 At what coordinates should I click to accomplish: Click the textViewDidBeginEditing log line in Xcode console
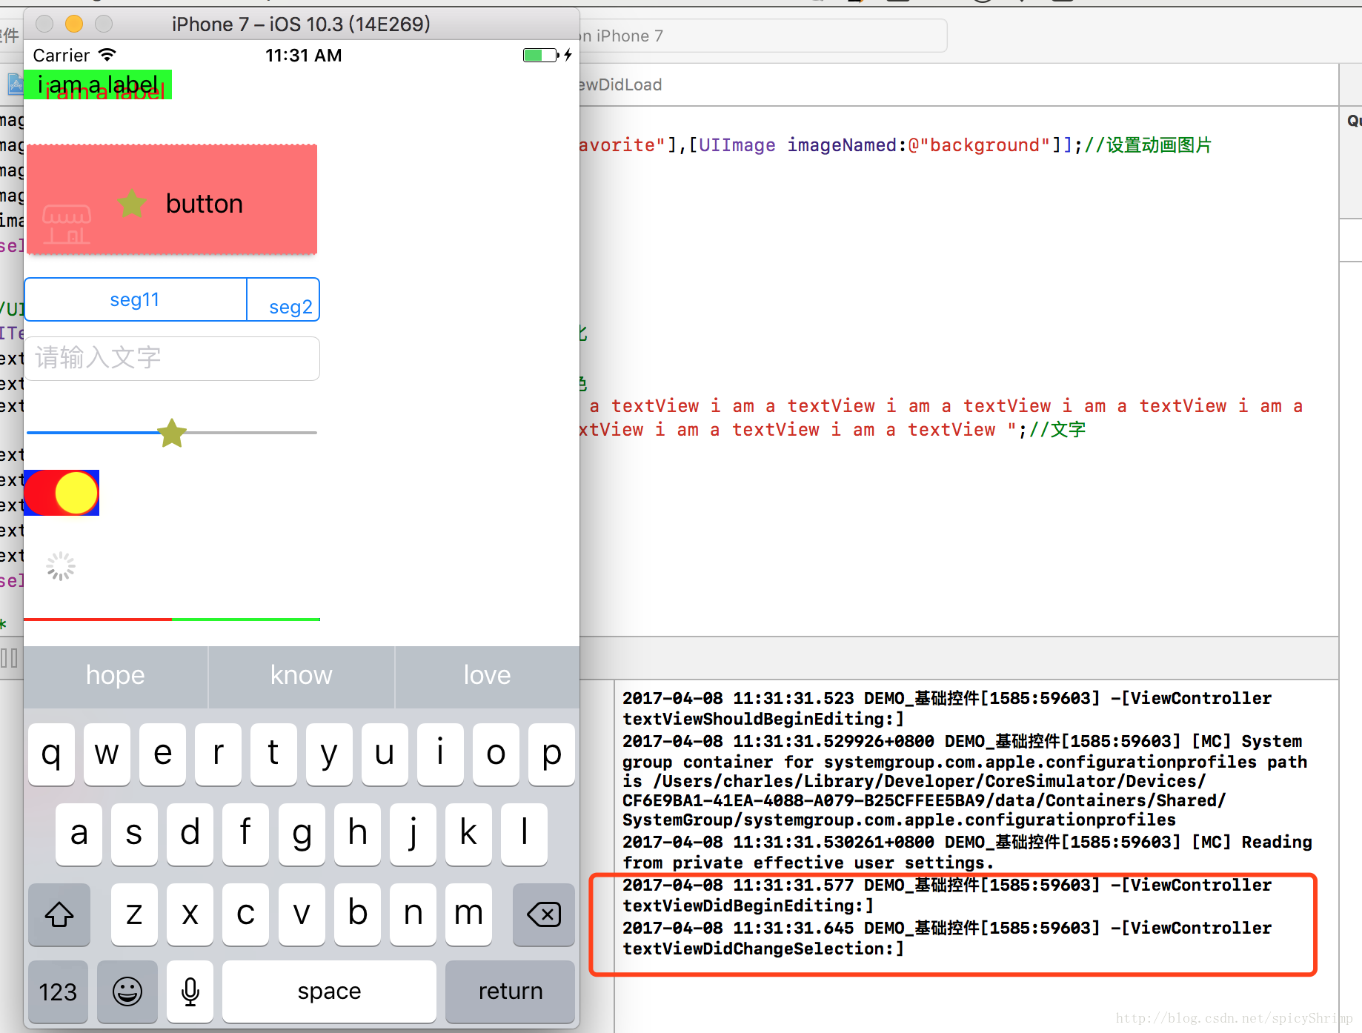click(x=947, y=895)
